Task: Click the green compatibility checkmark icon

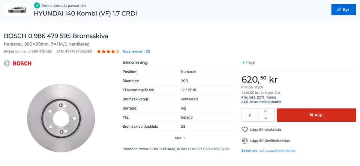Action: 37,6
